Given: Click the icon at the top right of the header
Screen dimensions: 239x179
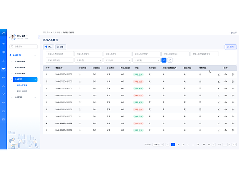Looking at the screenshot, I should (232, 33).
